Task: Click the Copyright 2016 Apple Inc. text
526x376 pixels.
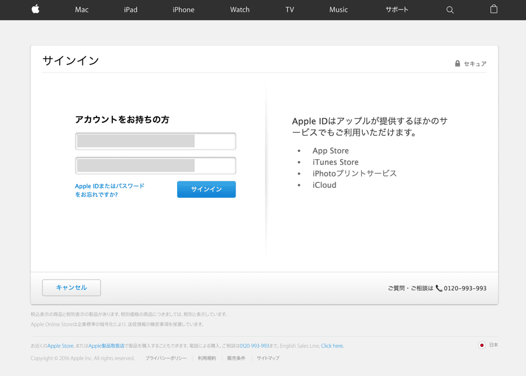Action: (82, 358)
